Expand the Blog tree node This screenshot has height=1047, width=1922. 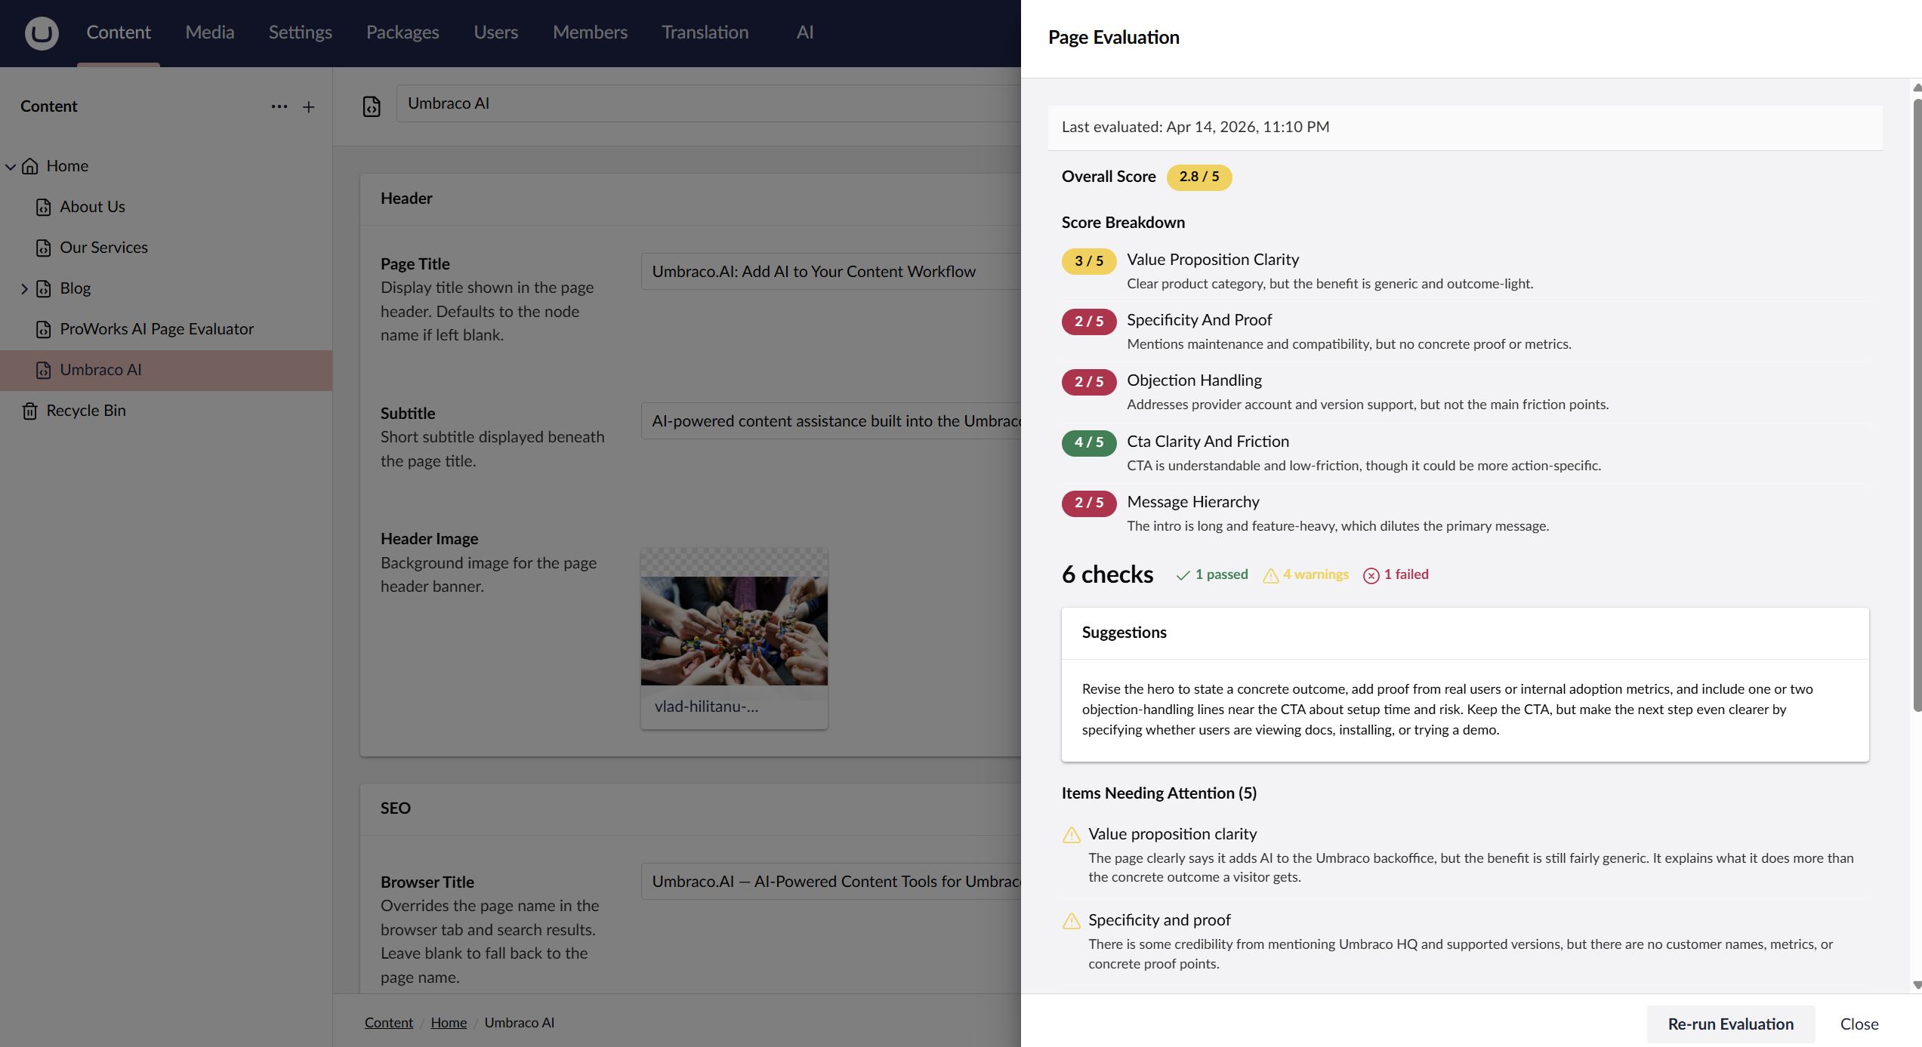[24, 288]
